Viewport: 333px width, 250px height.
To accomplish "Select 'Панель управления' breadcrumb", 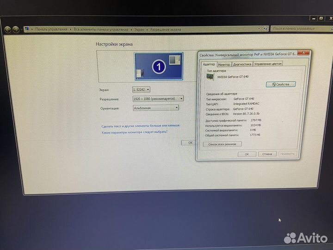I will pos(51,29).
